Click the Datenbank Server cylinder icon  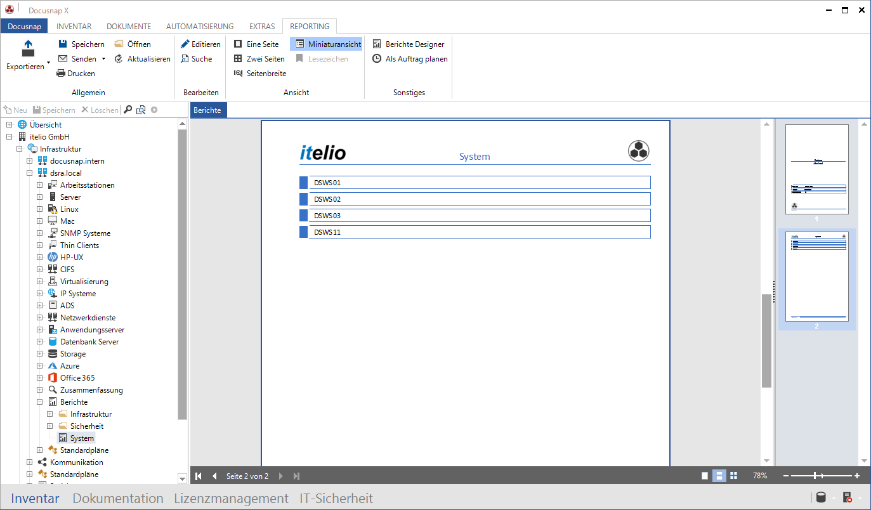(x=53, y=342)
